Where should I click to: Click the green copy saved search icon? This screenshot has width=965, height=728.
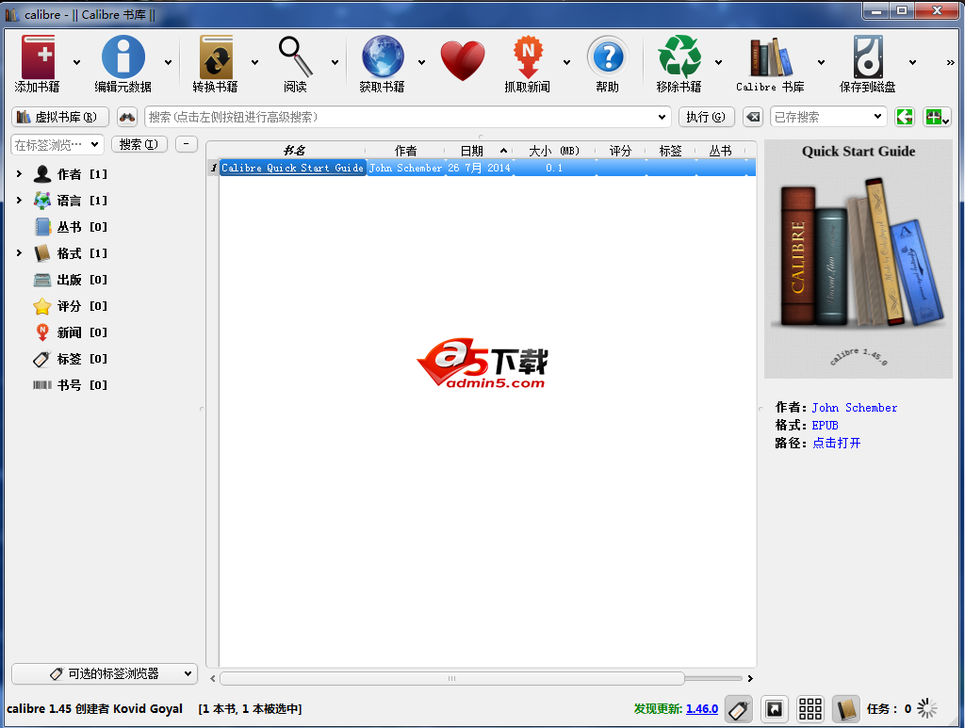905,117
